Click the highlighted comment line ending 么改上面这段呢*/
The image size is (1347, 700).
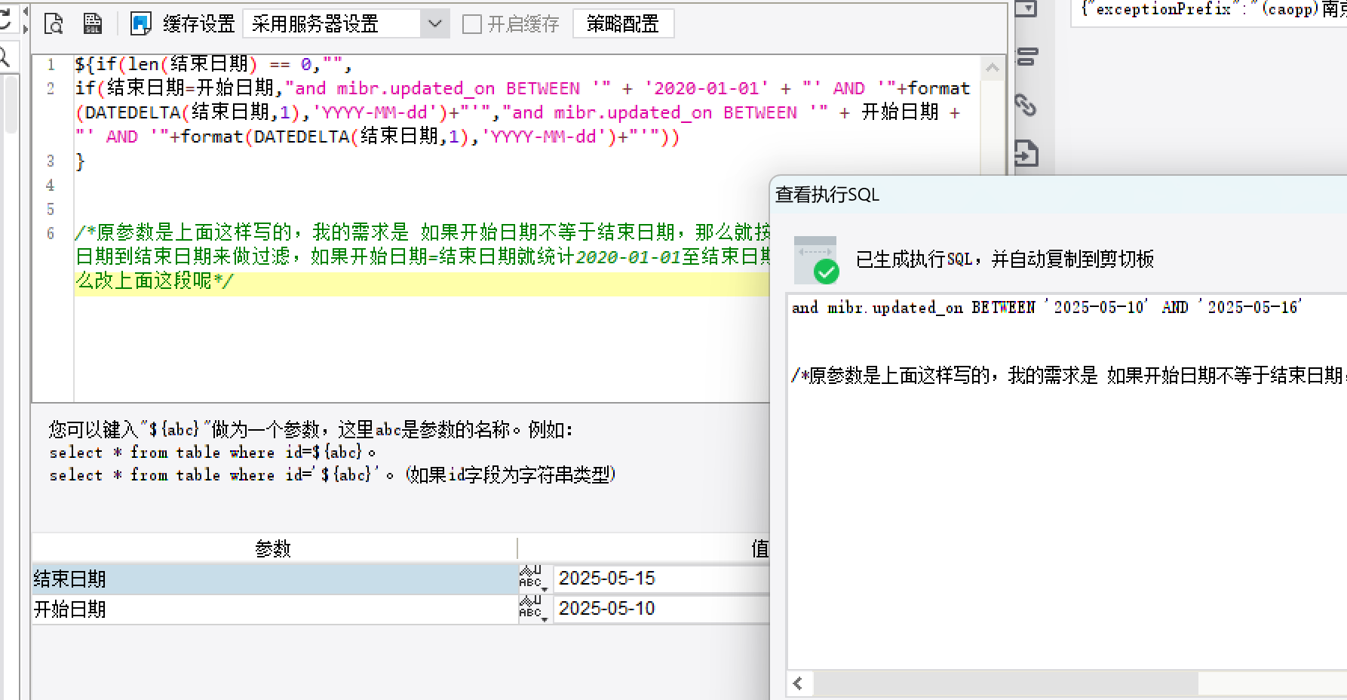click(x=155, y=281)
